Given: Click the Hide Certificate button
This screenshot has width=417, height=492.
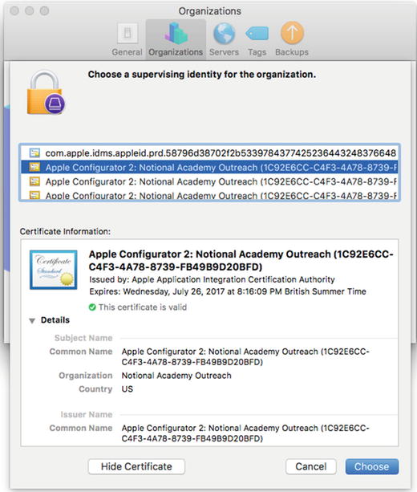Looking at the screenshot, I should [136, 466].
